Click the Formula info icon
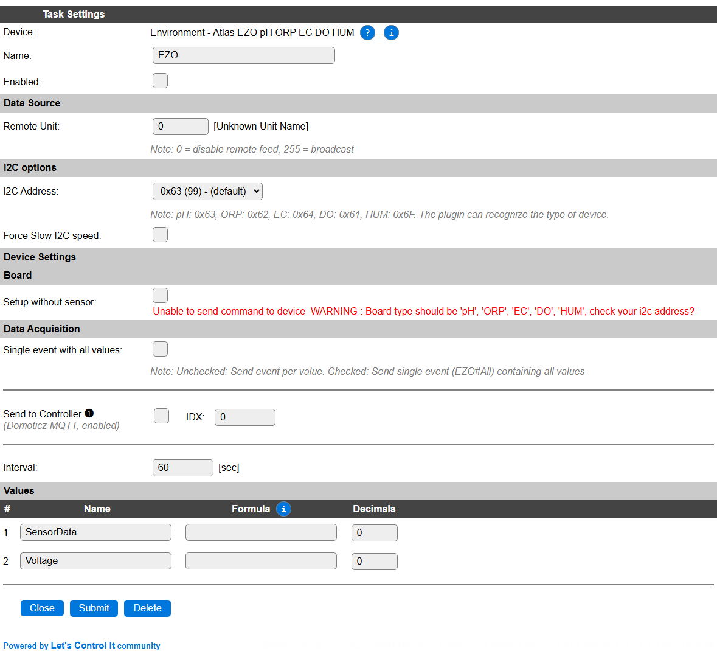This screenshot has height=651, width=717. [x=283, y=509]
